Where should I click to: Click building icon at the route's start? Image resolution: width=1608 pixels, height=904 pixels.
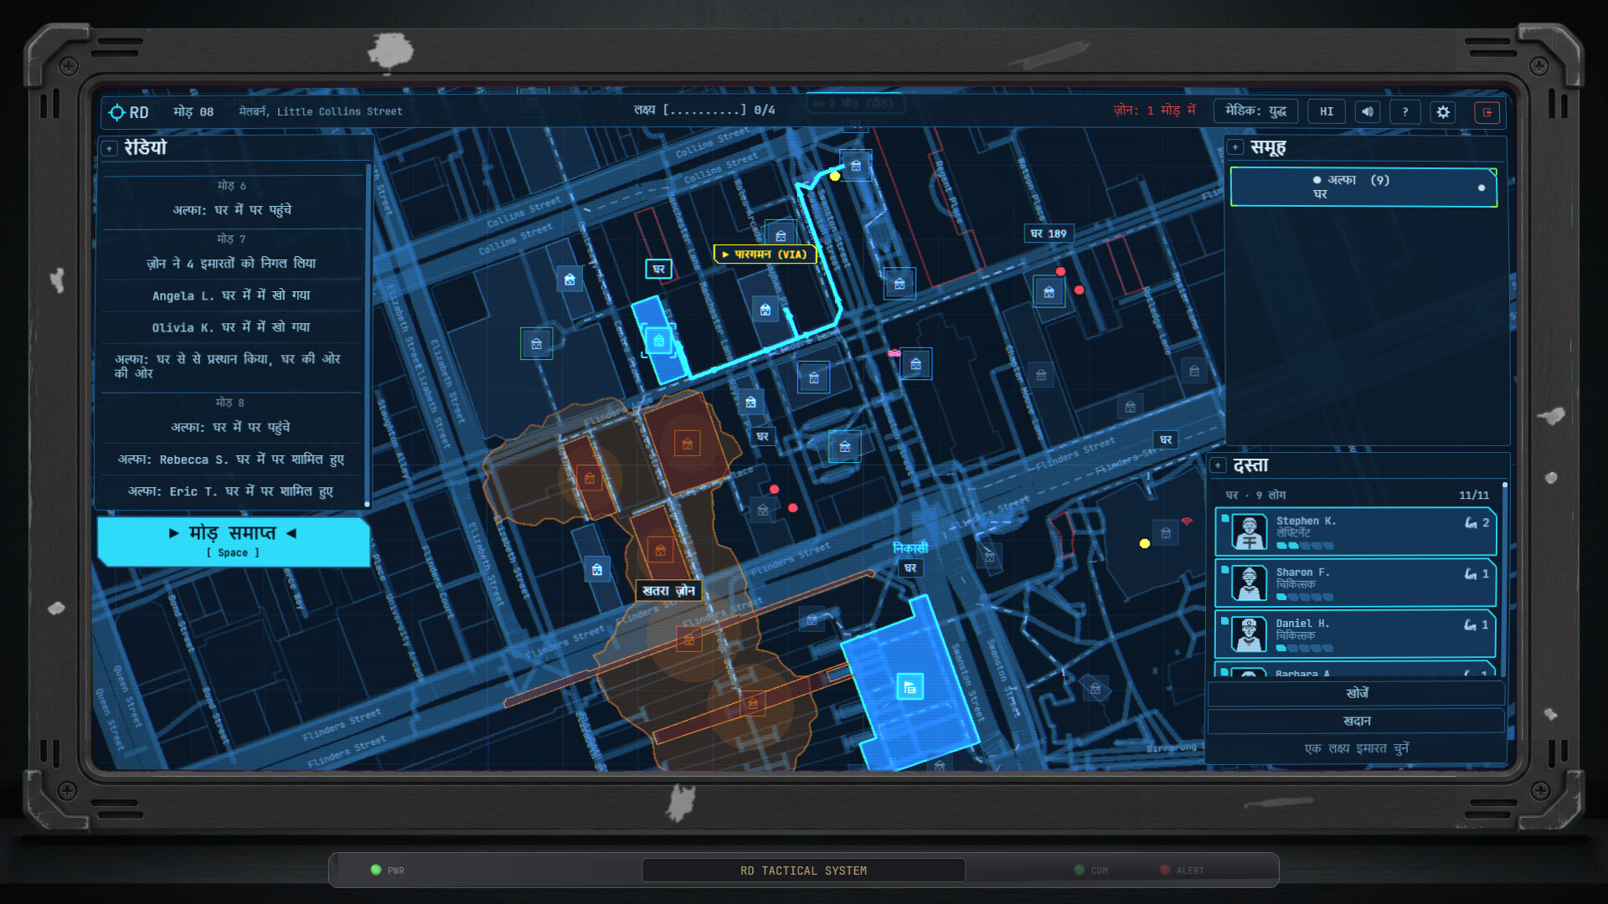click(x=856, y=166)
